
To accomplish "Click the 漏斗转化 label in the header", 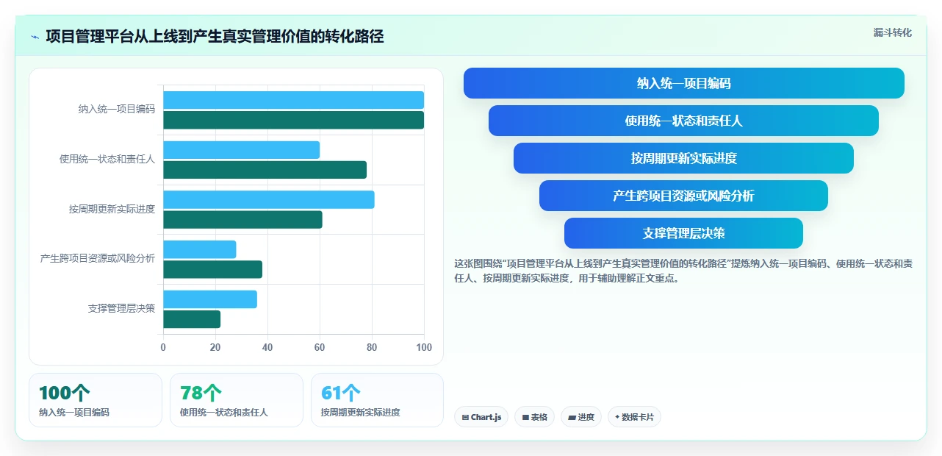I will coord(893,33).
